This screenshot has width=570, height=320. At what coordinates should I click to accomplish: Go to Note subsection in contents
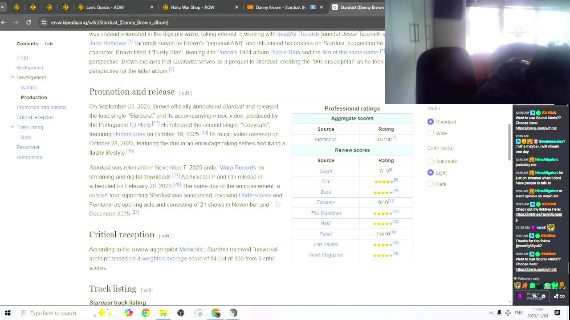[x=26, y=137]
